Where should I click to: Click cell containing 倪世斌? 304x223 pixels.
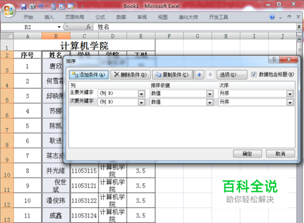pyautogui.click(x=56, y=186)
